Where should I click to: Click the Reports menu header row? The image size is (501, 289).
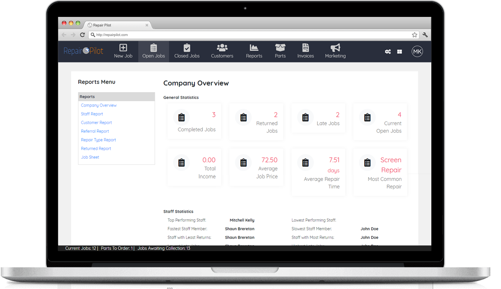tap(116, 97)
